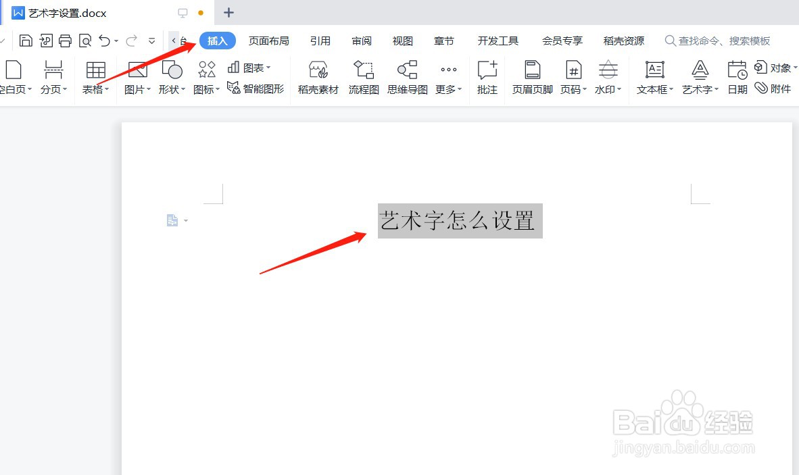This screenshot has height=475, width=799.
Task: Expand the 表格 dropdown arrow
Action: 107,90
